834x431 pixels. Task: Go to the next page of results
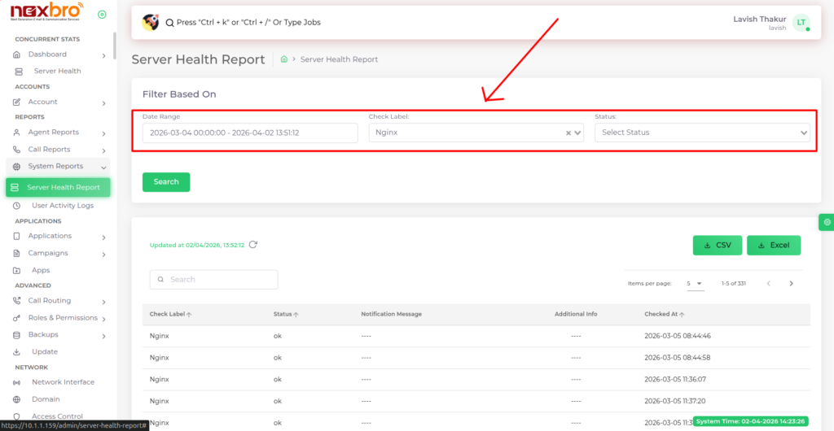(x=791, y=284)
